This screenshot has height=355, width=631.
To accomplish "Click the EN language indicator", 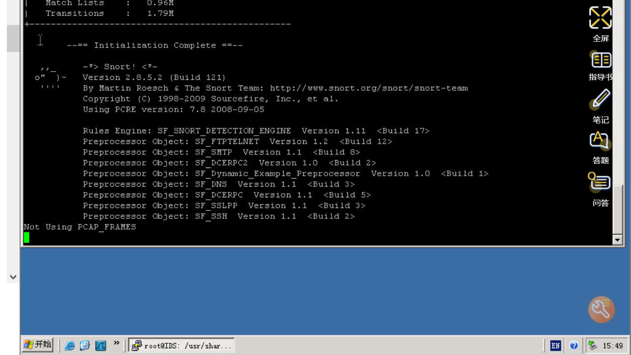I will pyautogui.click(x=555, y=346).
